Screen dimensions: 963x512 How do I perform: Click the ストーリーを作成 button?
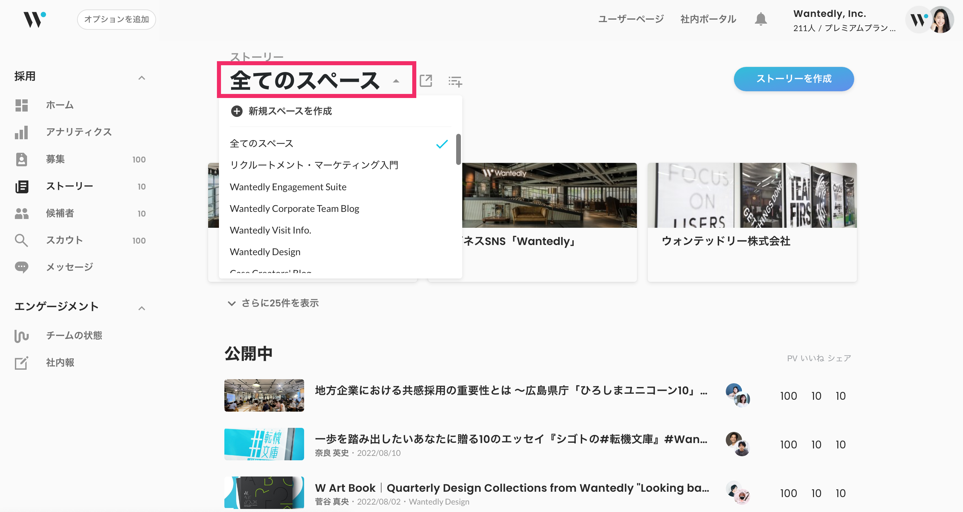point(794,78)
